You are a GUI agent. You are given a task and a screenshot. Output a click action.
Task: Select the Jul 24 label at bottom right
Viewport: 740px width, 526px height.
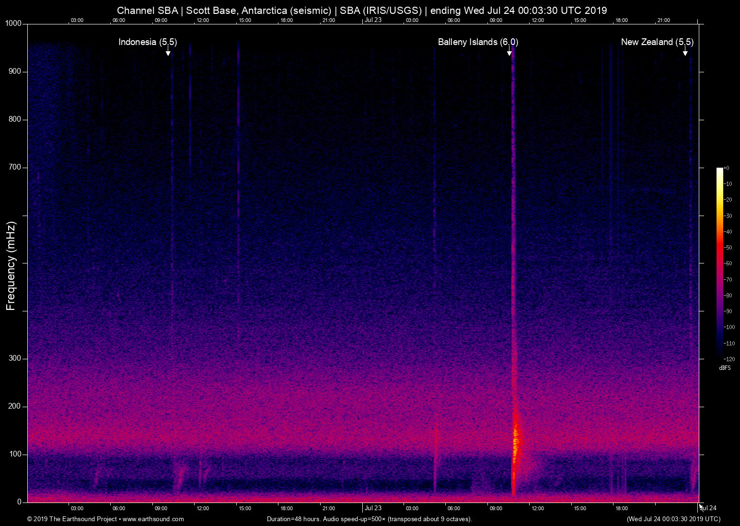707,507
